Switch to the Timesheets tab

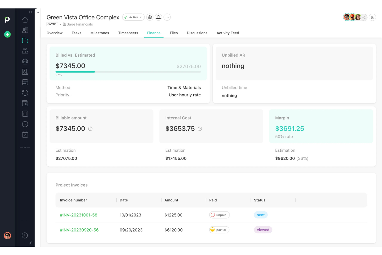point(128,33)
